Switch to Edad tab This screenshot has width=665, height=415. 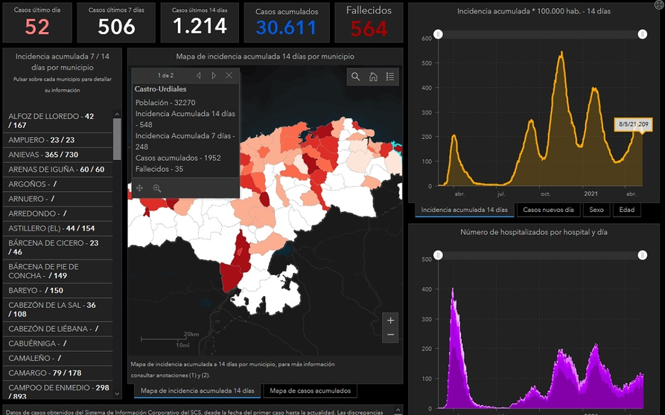click(x=627, y=210)
